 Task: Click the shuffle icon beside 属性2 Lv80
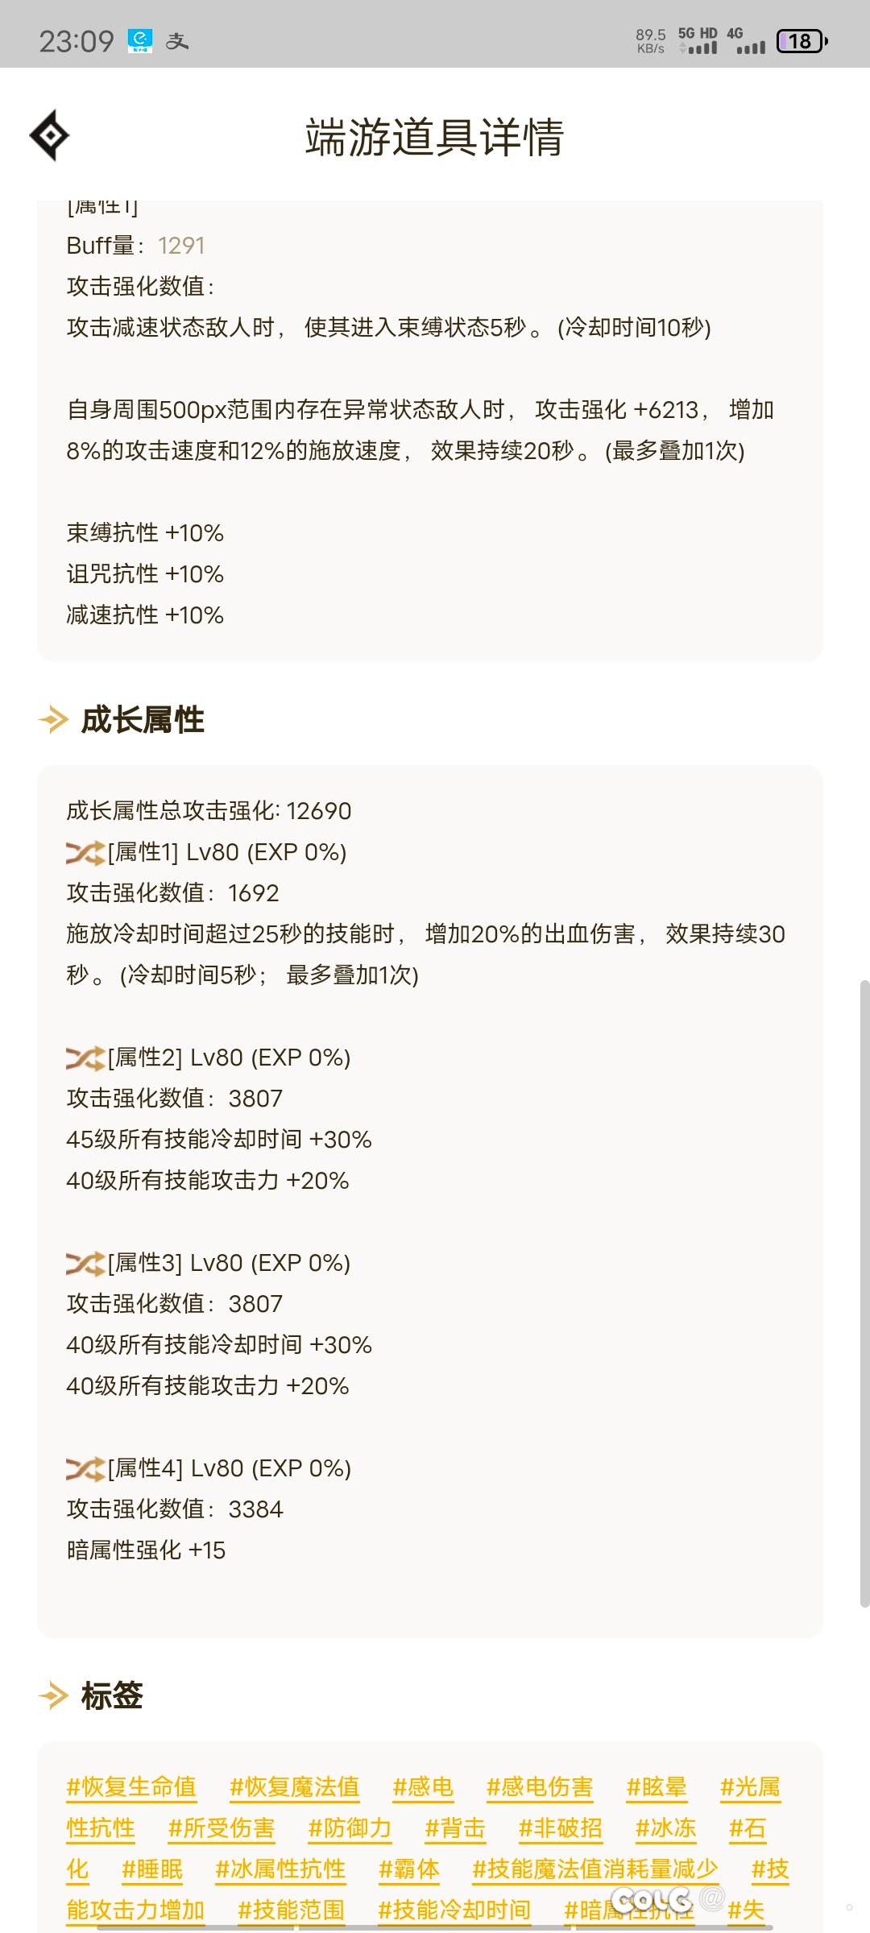click(x=85, y=1058)
